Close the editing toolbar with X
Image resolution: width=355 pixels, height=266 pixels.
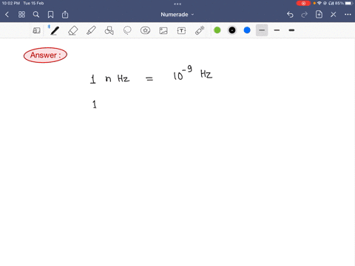(x=334, y=15)
